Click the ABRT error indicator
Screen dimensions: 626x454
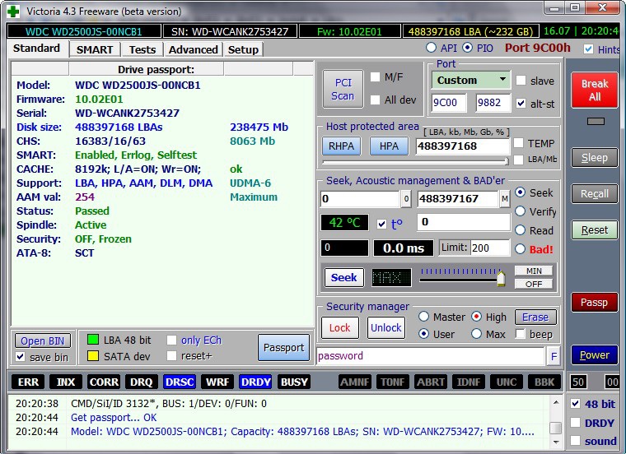click(x=431, y=382)
